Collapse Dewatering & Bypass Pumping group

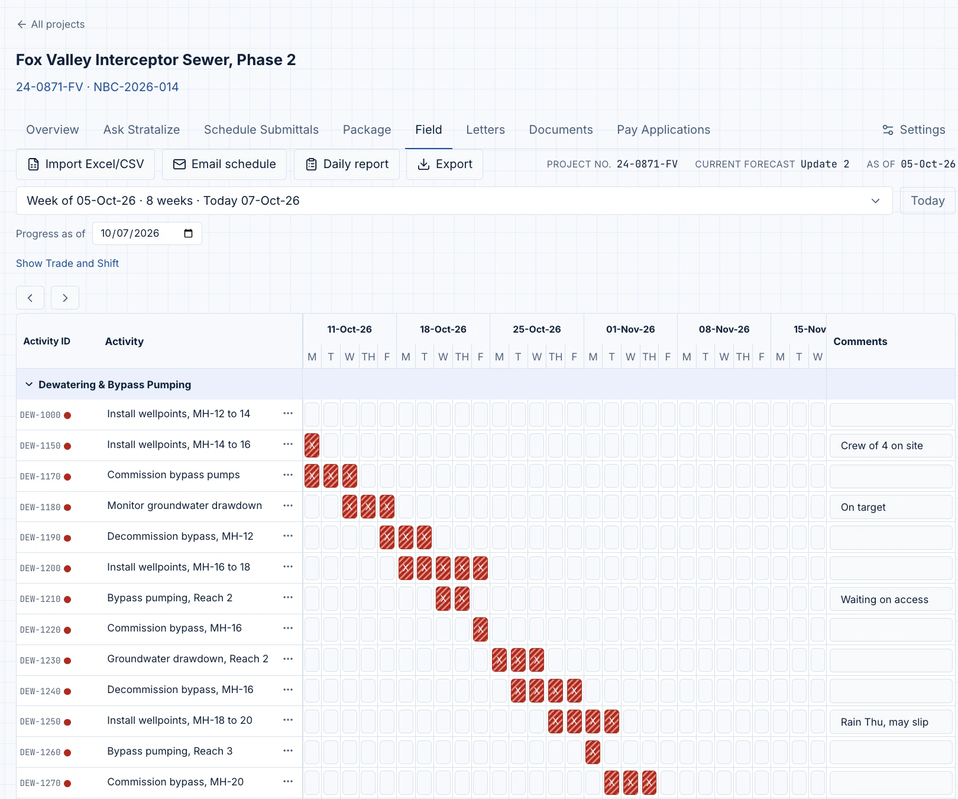tap(29, 385)
